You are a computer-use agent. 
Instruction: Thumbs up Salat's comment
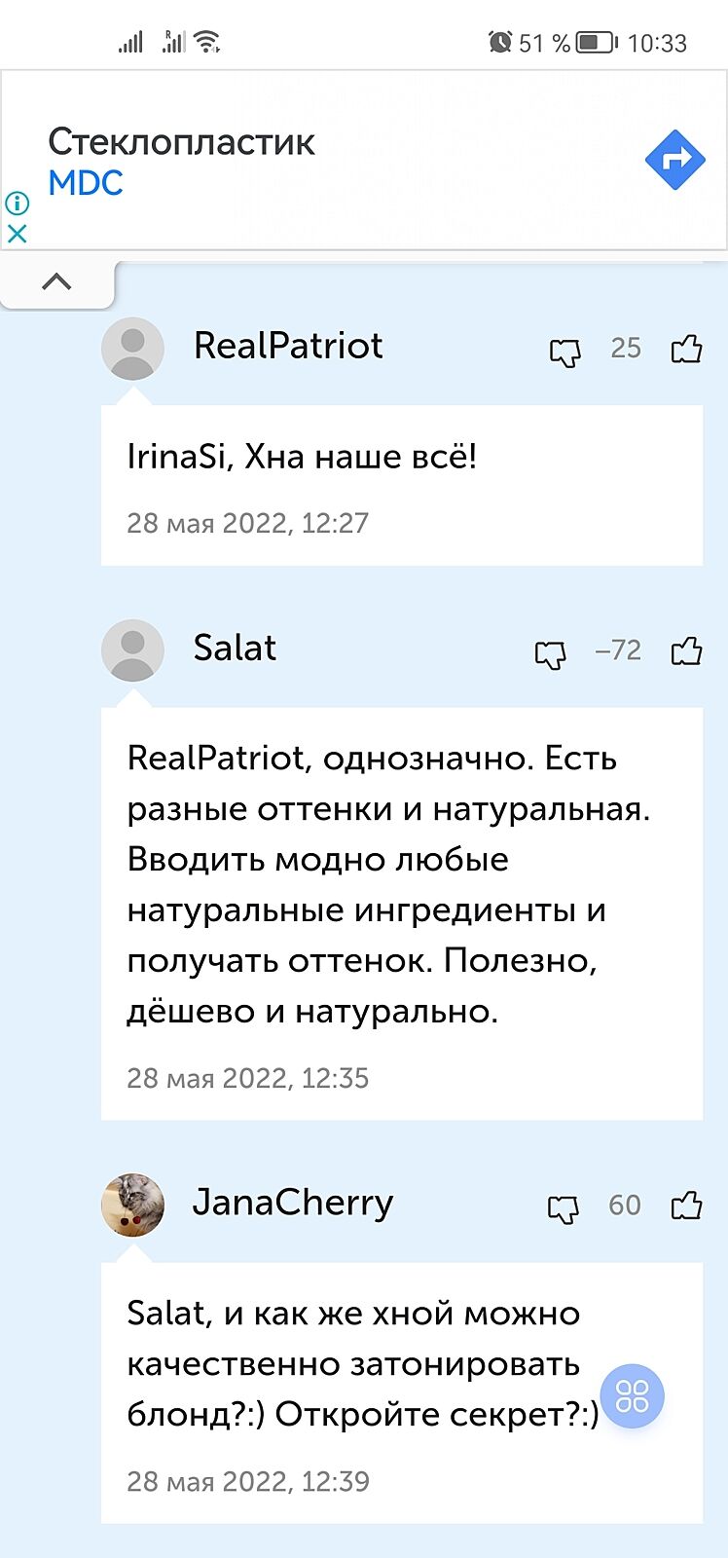pyautogui.click(x=686, y=650)
